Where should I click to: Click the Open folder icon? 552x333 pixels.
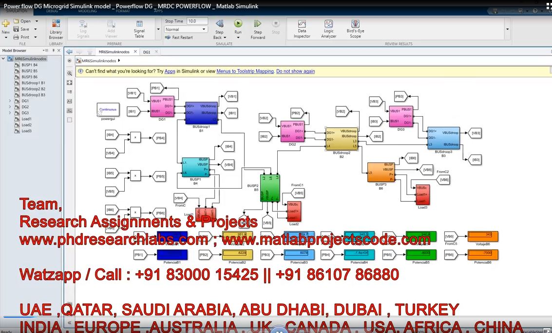click(x=16, y=21)
